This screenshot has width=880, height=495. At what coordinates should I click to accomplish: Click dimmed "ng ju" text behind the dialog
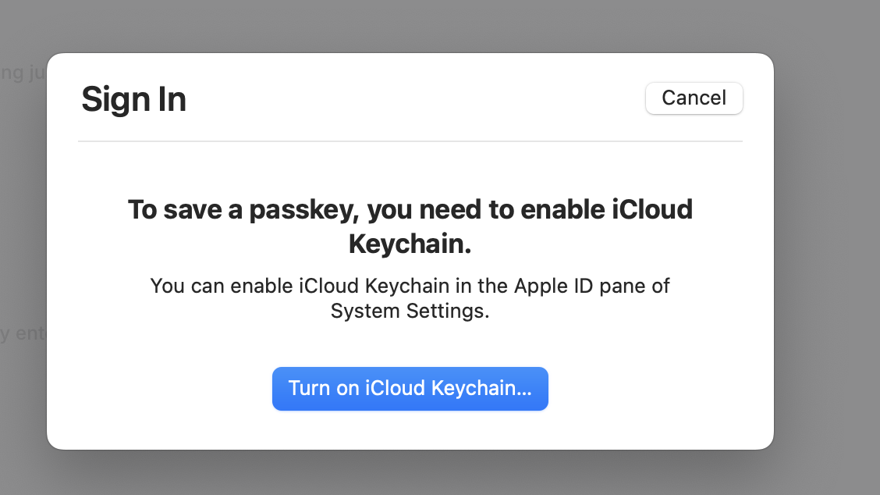(x=22, y=75)
